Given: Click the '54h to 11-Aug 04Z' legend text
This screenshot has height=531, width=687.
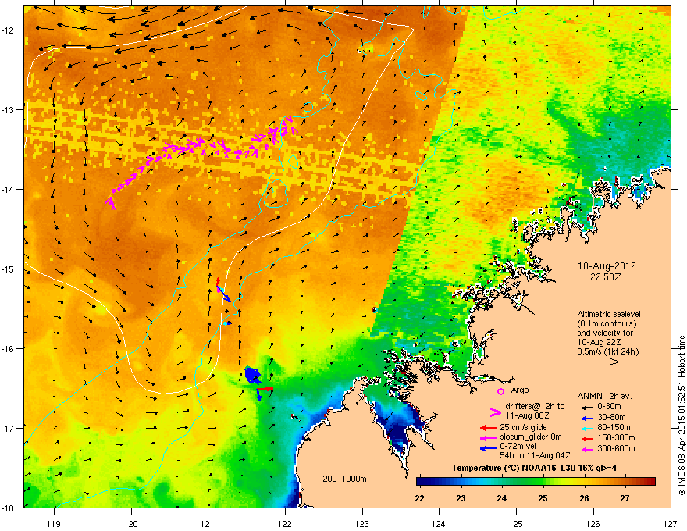Looking at the screenshot, I should click(x=535, y=455).
